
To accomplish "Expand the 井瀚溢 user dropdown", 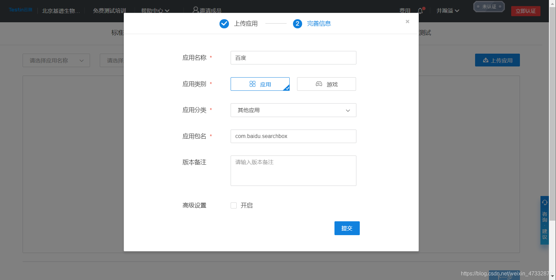I will point(448,11).
